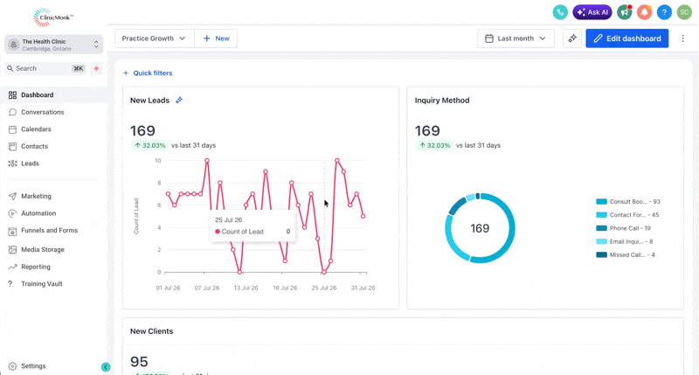Screen dimensions: 699x375
Task: Open Conversations in the sidebar
Action: pyautogui.click(x=42, y=112)
